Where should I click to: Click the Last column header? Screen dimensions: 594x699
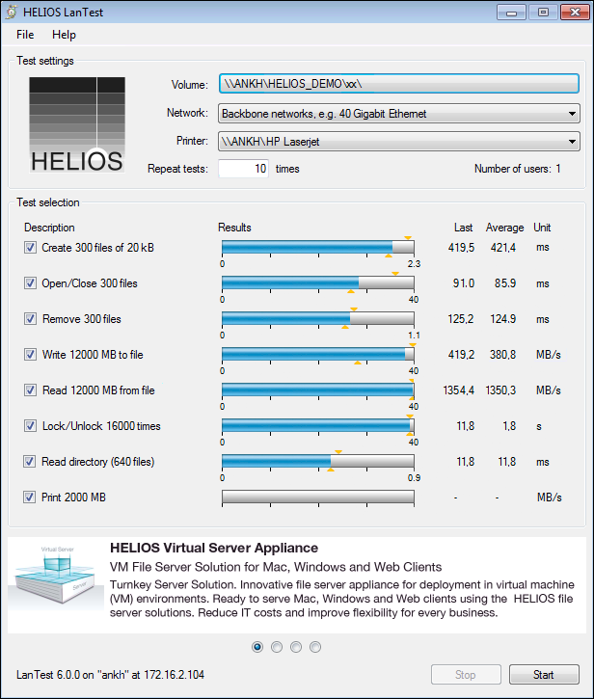point(463,228)
